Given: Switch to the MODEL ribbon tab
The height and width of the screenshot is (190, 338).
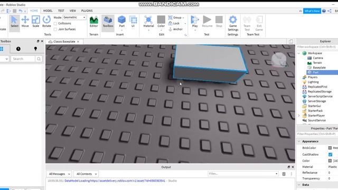Looking at the screenshot, I should (x=48, y=11).
